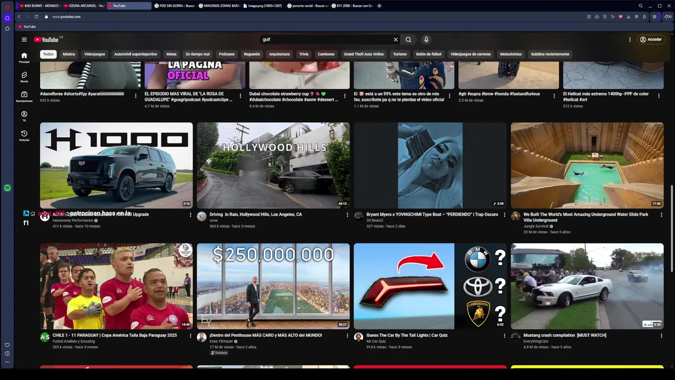This screenshot has width=675, height=380.
Task: Switch to FEID SIN GORRA browser tab
Action: tap(175, 6)
